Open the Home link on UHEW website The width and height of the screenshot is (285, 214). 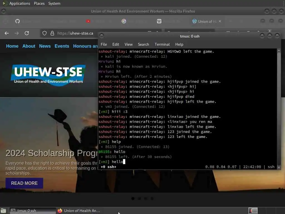tap(12, 46)
